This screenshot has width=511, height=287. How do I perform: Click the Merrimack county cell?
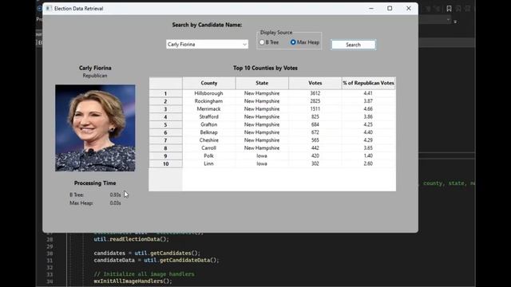[x=209, y=109]
